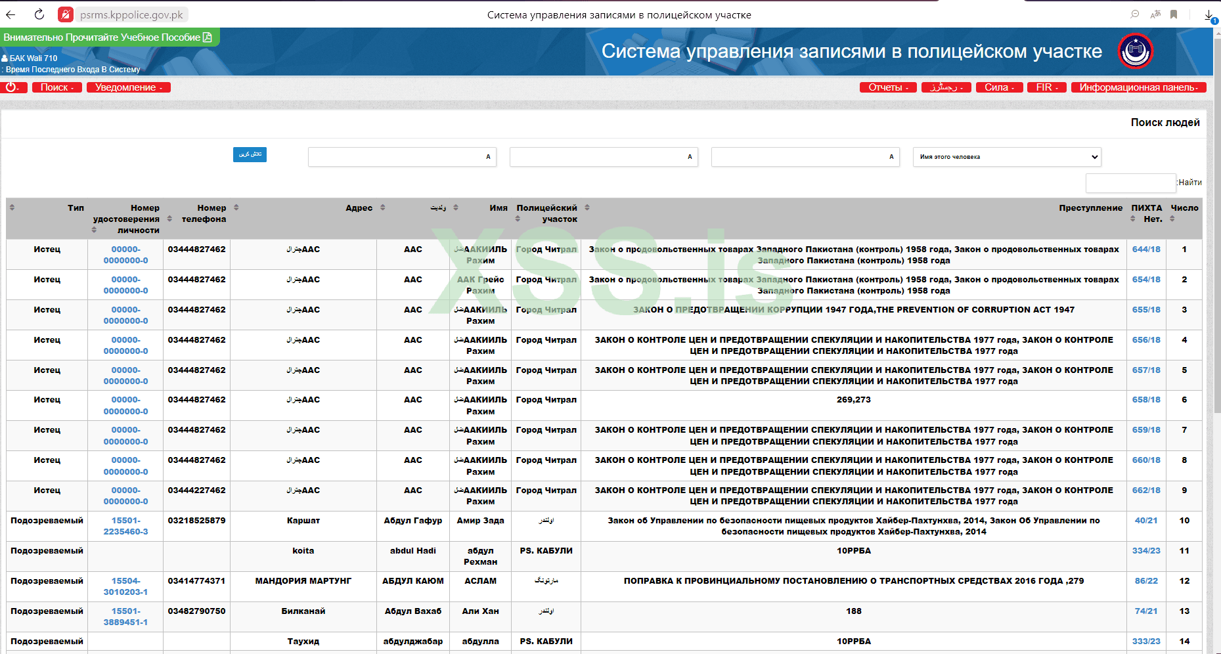Open the رجسٹرز dropdown menu
Viewport: 1221px width, 654px height.
point(946,87)
